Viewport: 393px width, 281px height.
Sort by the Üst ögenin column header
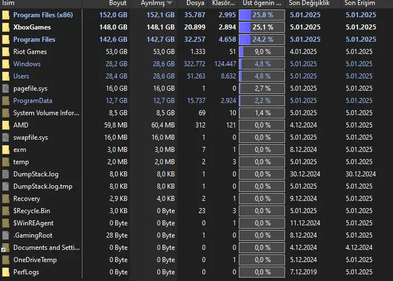pyautogui.click(x=262, y=3)
